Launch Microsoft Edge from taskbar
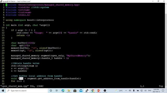This screenshot has width=167, height=93. (x=63, y=91)
